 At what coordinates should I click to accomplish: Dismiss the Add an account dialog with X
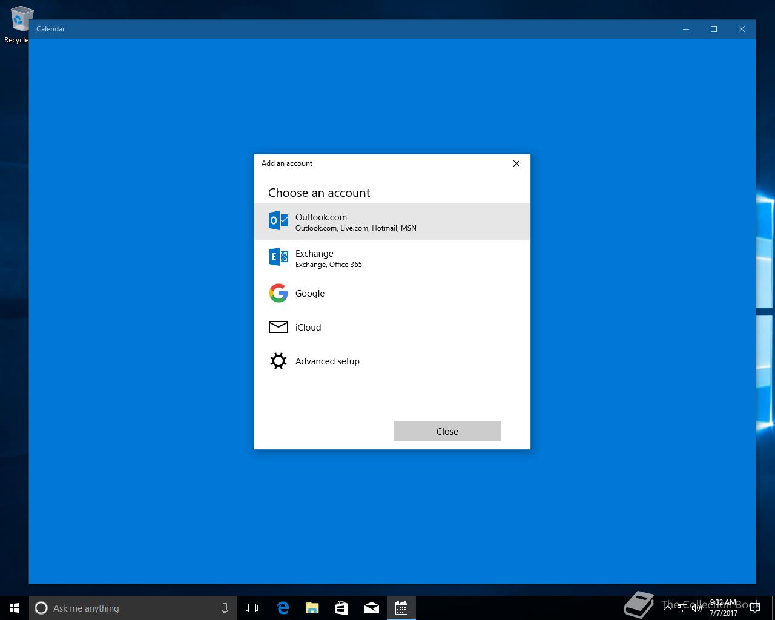(516, 163)
